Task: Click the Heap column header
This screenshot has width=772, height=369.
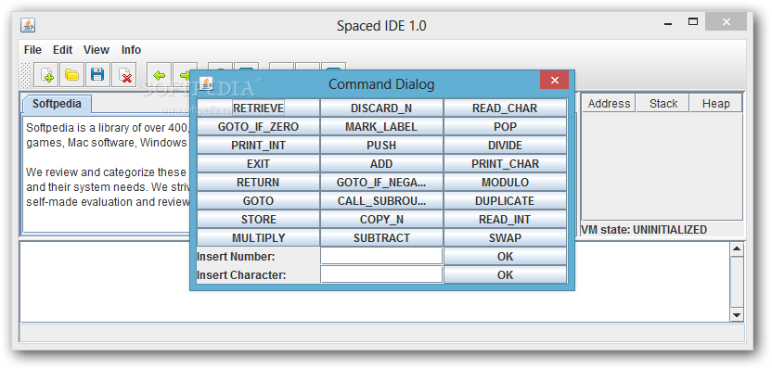Action: [x=716, y=103]
